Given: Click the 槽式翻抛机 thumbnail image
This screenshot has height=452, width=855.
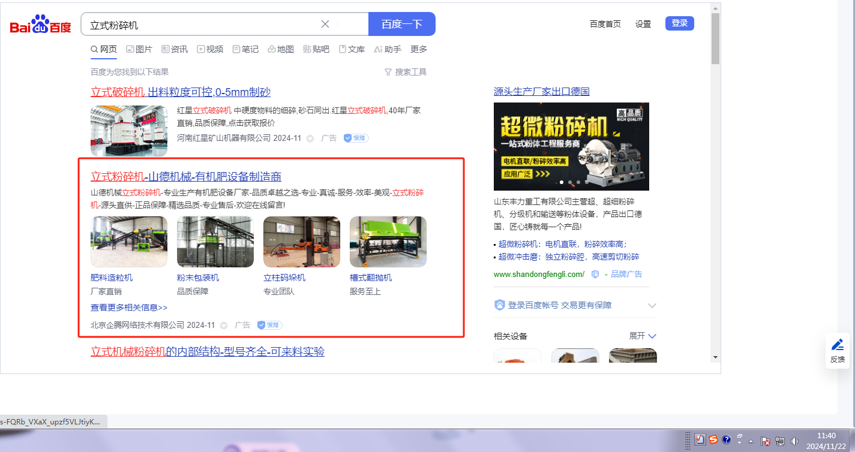Looking at the screenshot, I should [x=388, y=242].
